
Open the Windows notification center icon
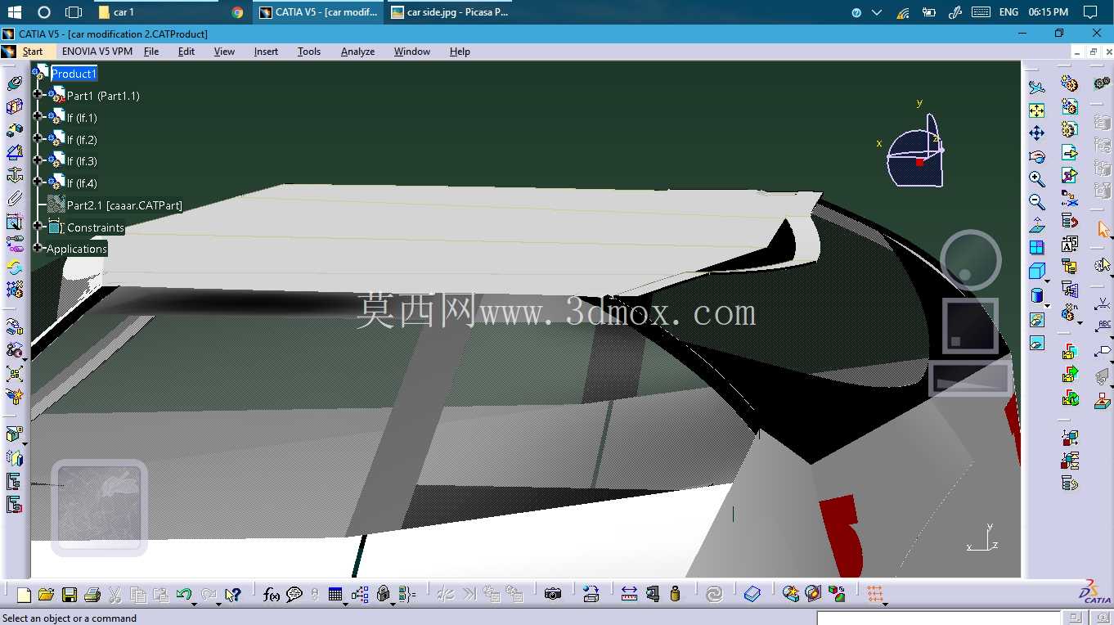coord(1089,12)
